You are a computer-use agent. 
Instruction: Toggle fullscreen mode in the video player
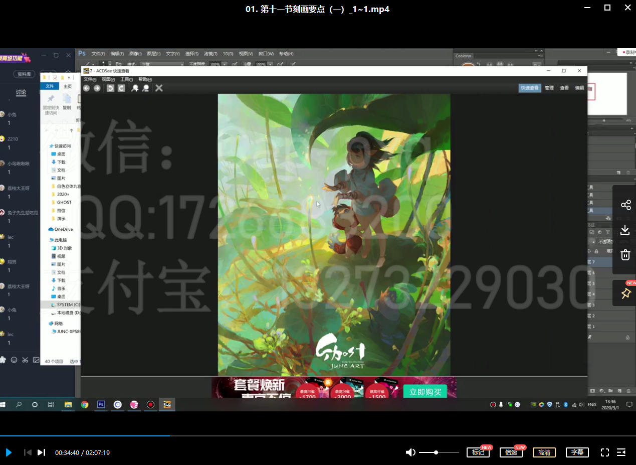pyautogui.click(x=604, y=452)
